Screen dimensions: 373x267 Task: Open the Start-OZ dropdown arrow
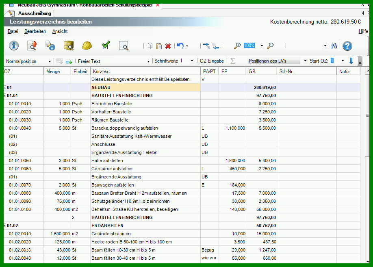click(343, 61)
